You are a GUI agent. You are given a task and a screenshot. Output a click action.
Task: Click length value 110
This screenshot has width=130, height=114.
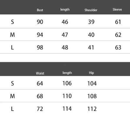(67, 96)
